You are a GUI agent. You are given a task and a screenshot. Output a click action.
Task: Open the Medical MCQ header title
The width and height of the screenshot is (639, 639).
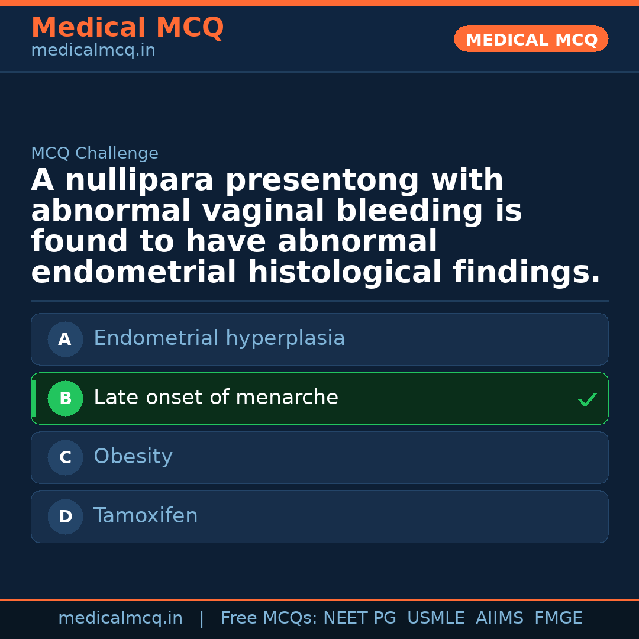[x=127, y=28]
